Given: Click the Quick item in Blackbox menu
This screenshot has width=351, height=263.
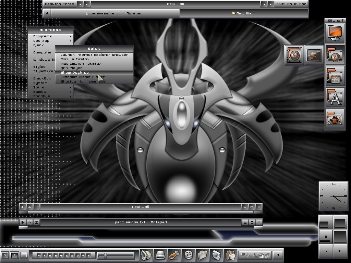Looking at the screenshot, I should (41, 45).
